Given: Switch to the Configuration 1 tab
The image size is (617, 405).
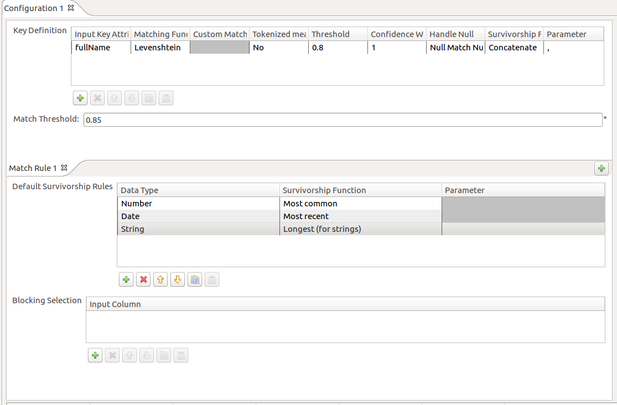Looking at the screenshot, I should [x=34, y=8].
